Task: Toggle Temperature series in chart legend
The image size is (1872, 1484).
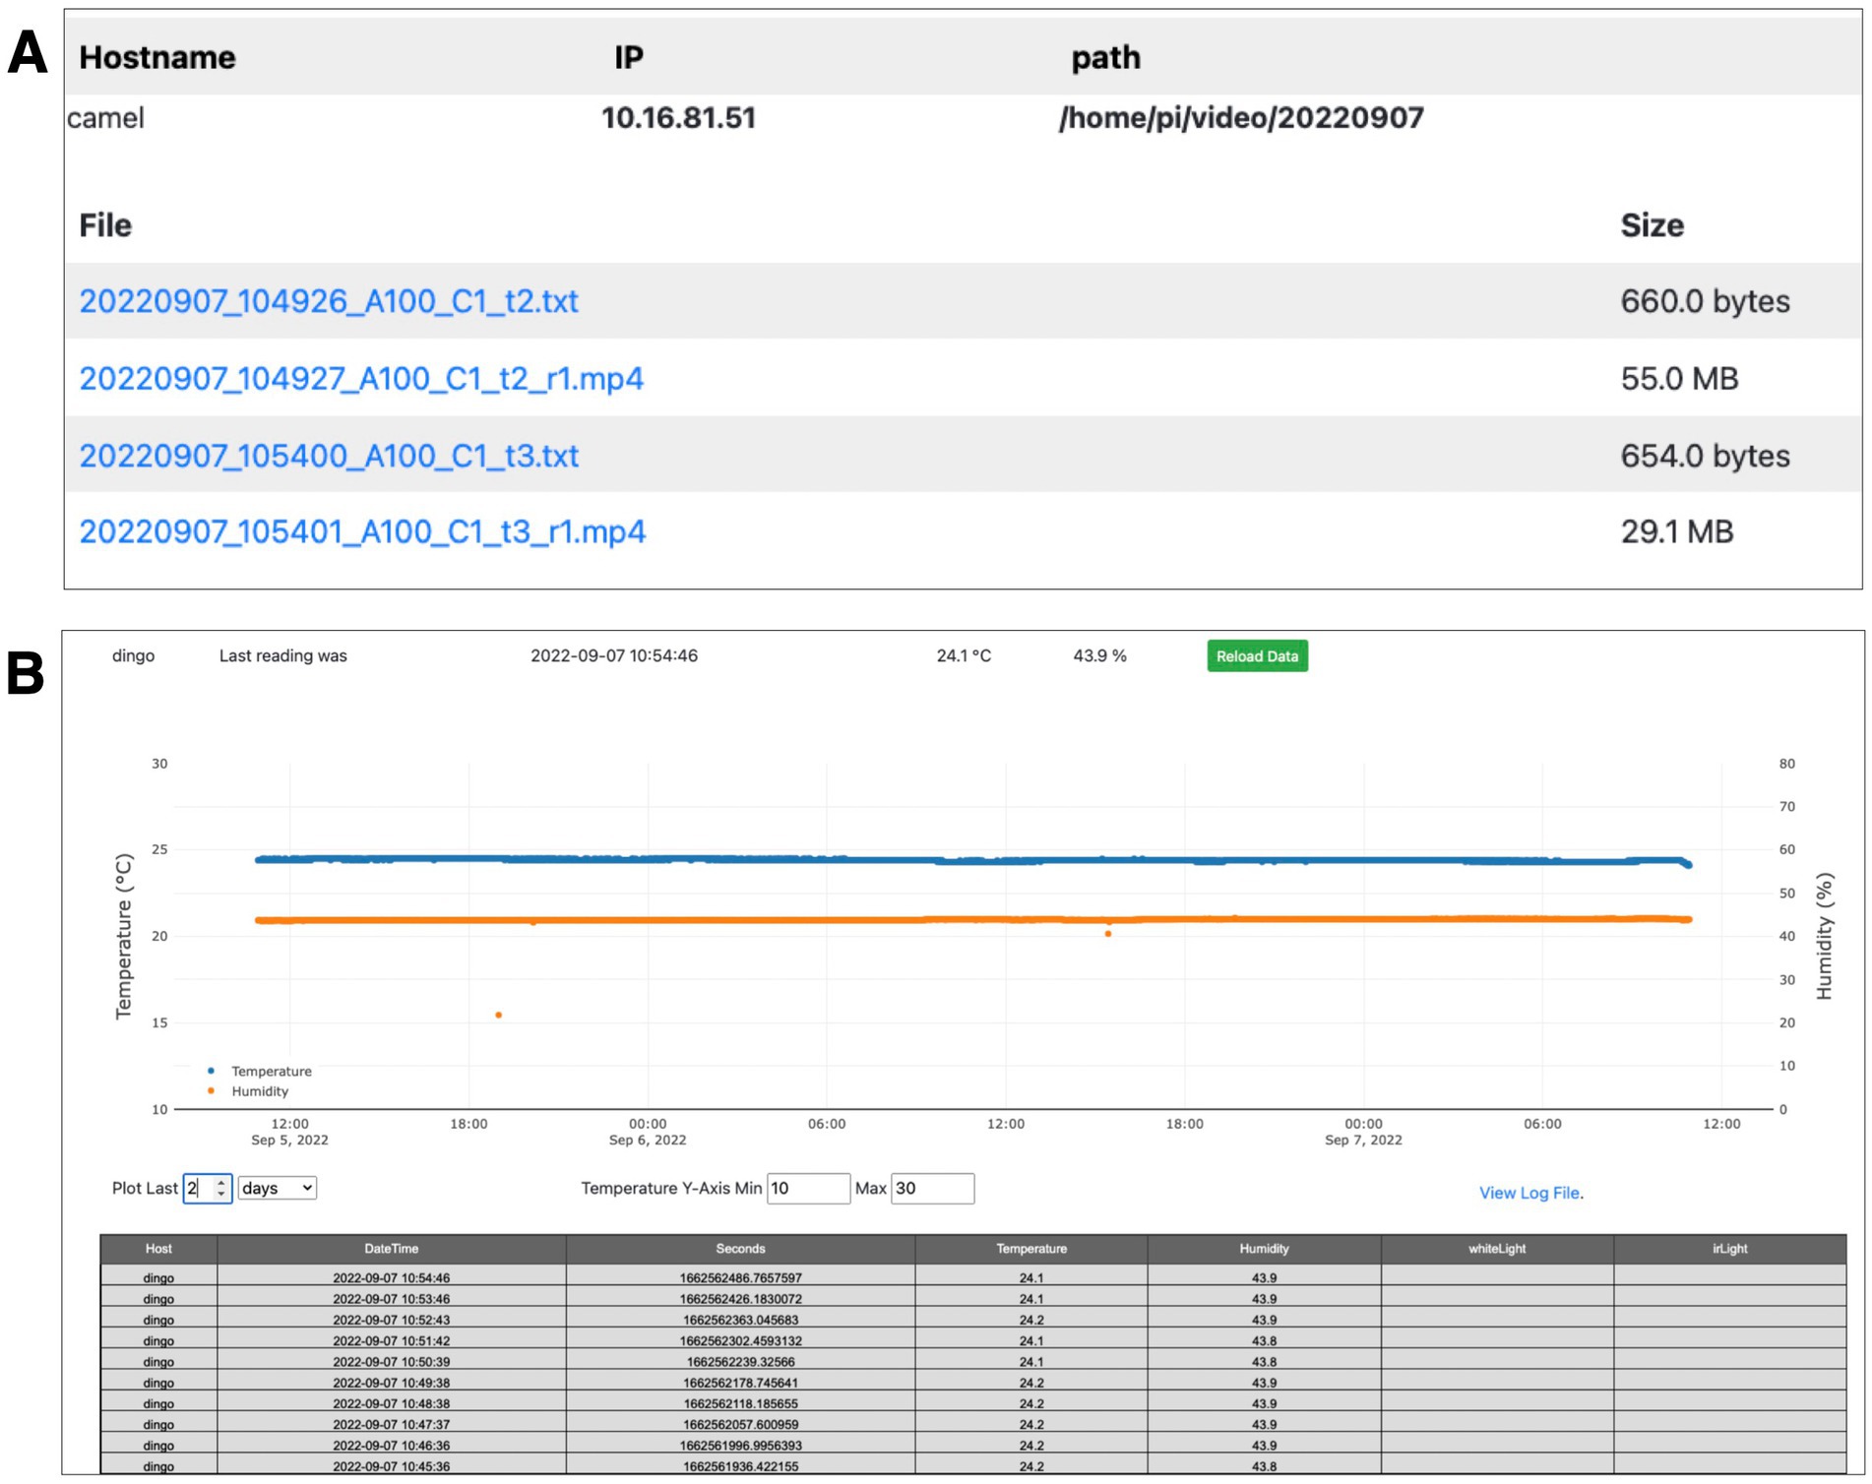Action: pyautogui.click(x=260, y=1072)
